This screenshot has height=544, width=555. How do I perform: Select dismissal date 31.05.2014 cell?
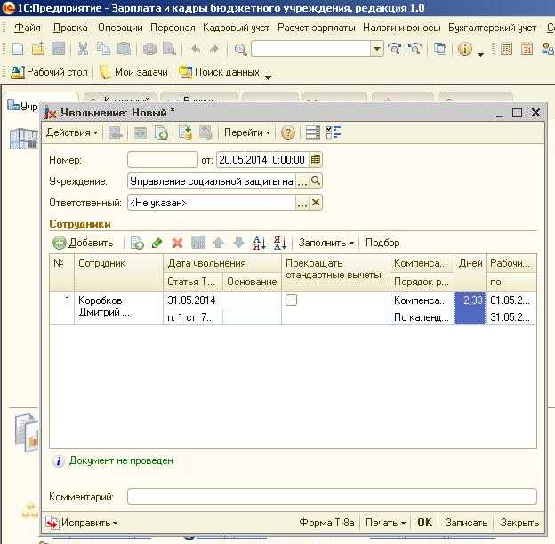[x=222, y=300]
